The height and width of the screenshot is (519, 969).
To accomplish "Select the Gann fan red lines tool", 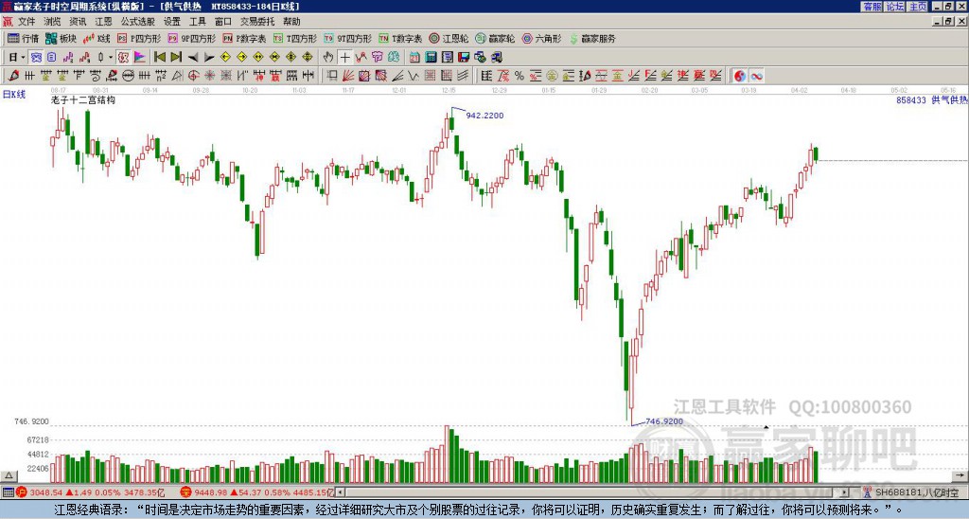I will point(348,76).
